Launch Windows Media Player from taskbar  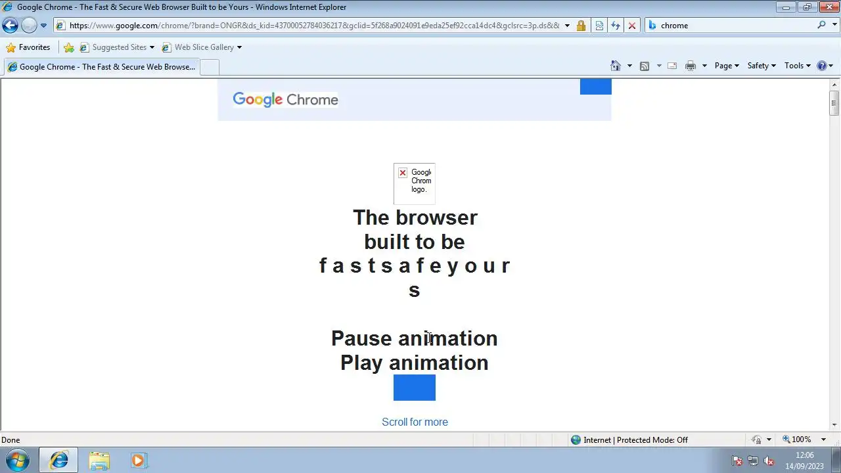coord(139,461)
